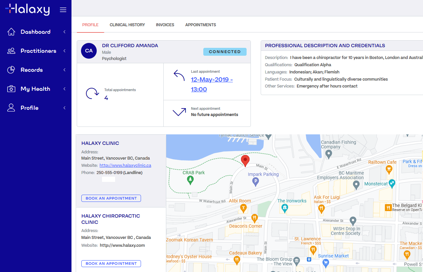The image size is (423, 272).
Task: Select the My Health briefcase icon
Action: click(11, 88)
